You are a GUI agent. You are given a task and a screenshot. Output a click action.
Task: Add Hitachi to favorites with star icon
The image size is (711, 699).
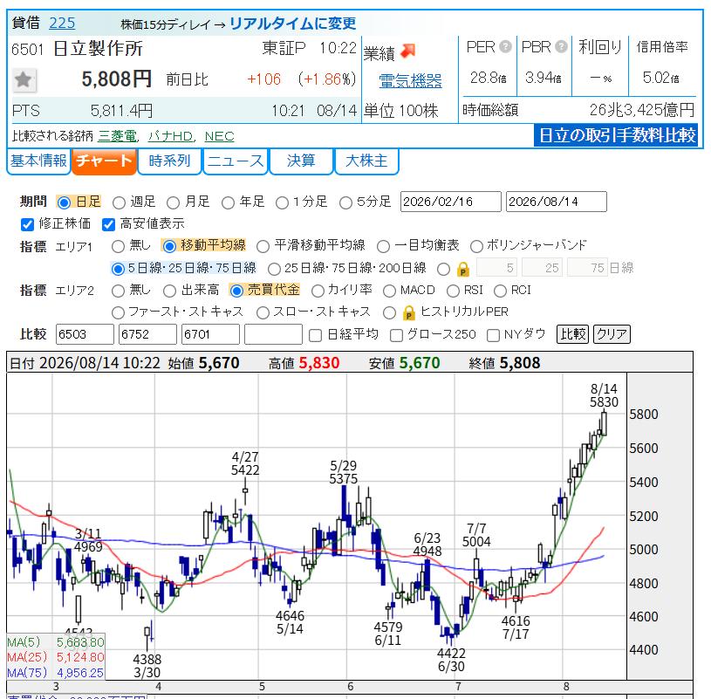[x=24, y=80]
